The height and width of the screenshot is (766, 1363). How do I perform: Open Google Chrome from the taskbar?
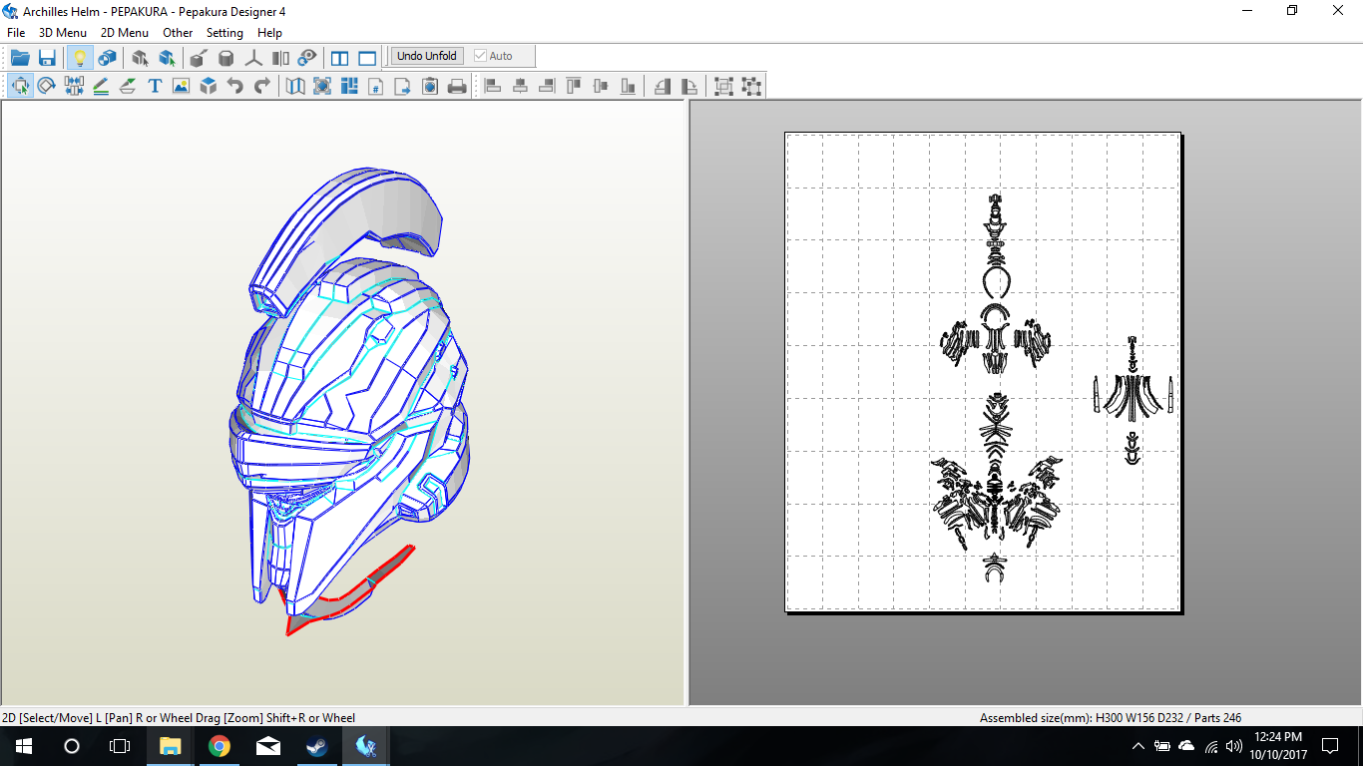click(x=220, y=746)
